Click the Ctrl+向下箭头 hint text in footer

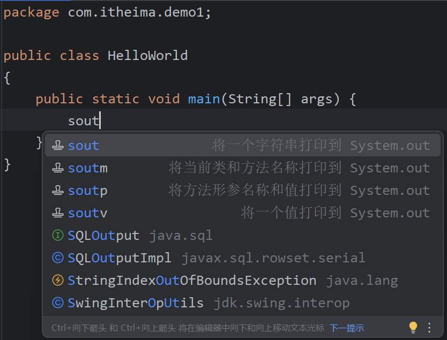pyautogui.click(x=188, y=328)
